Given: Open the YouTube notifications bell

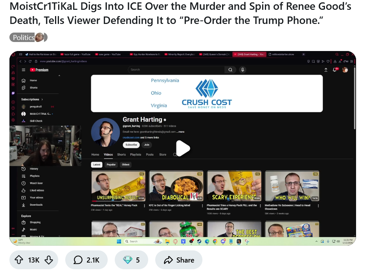Looking at the screenshot, I should coord(334,70).
